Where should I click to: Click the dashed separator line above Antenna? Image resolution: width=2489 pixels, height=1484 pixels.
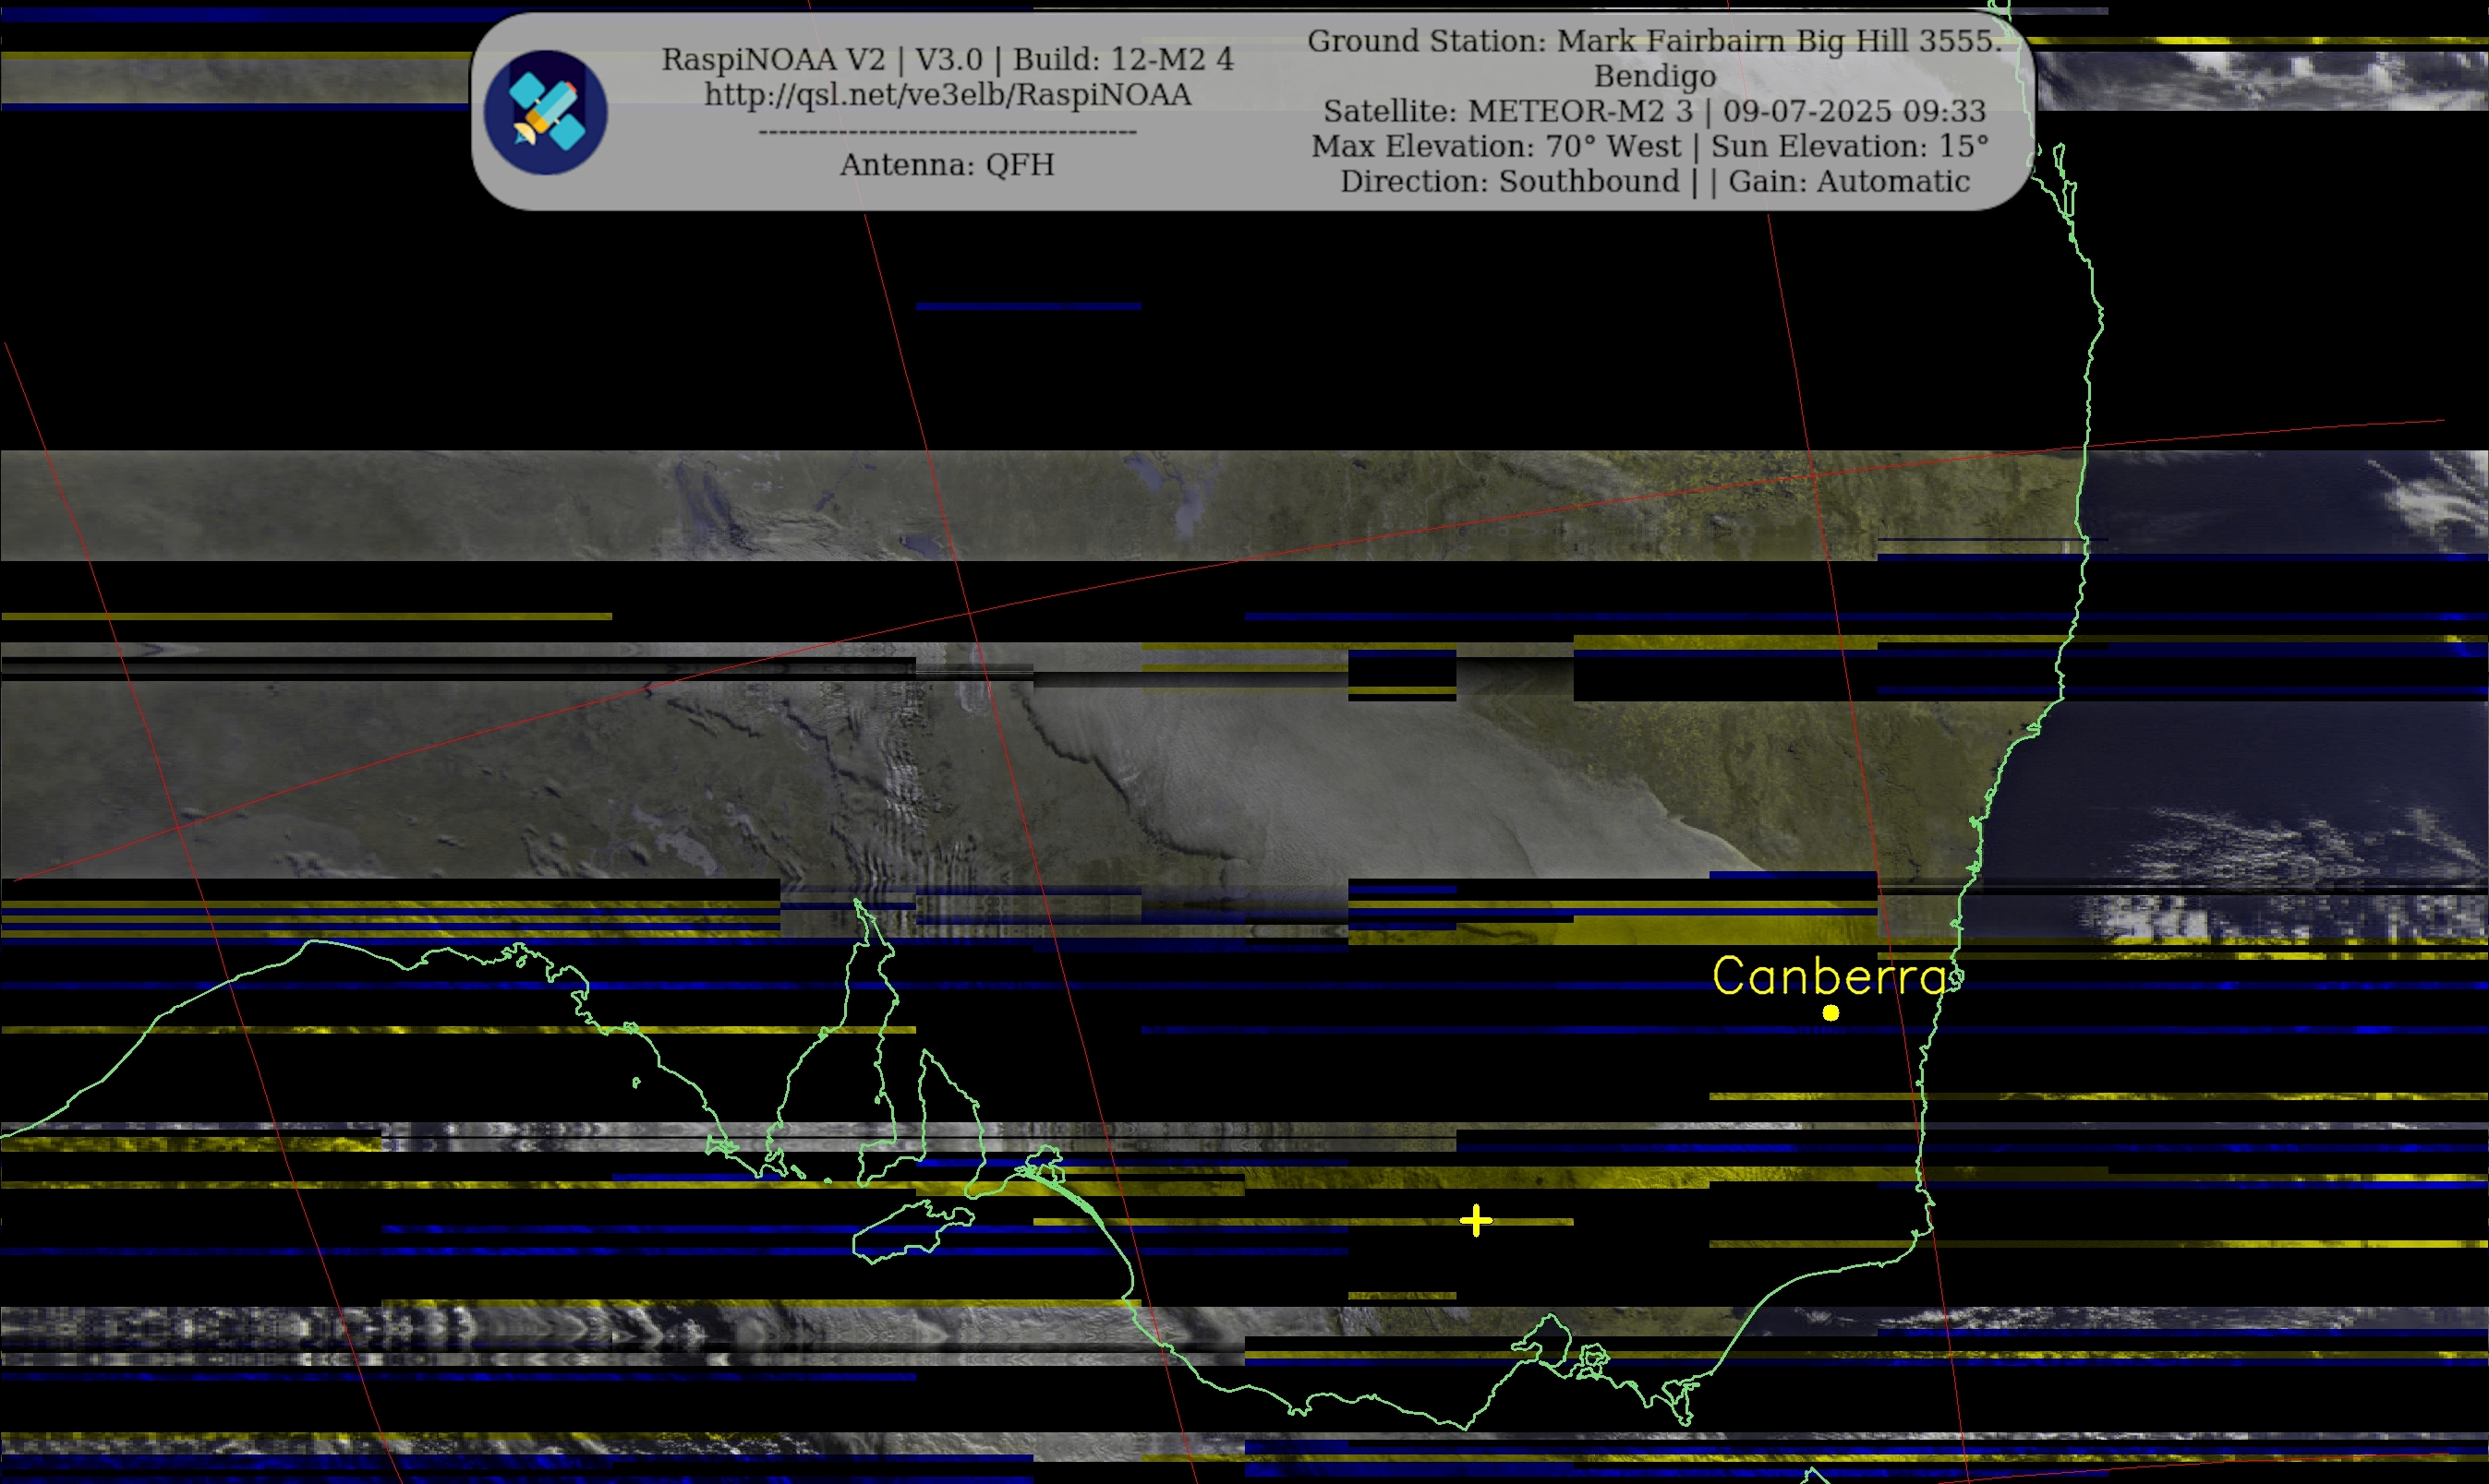[x=947, y=131]
